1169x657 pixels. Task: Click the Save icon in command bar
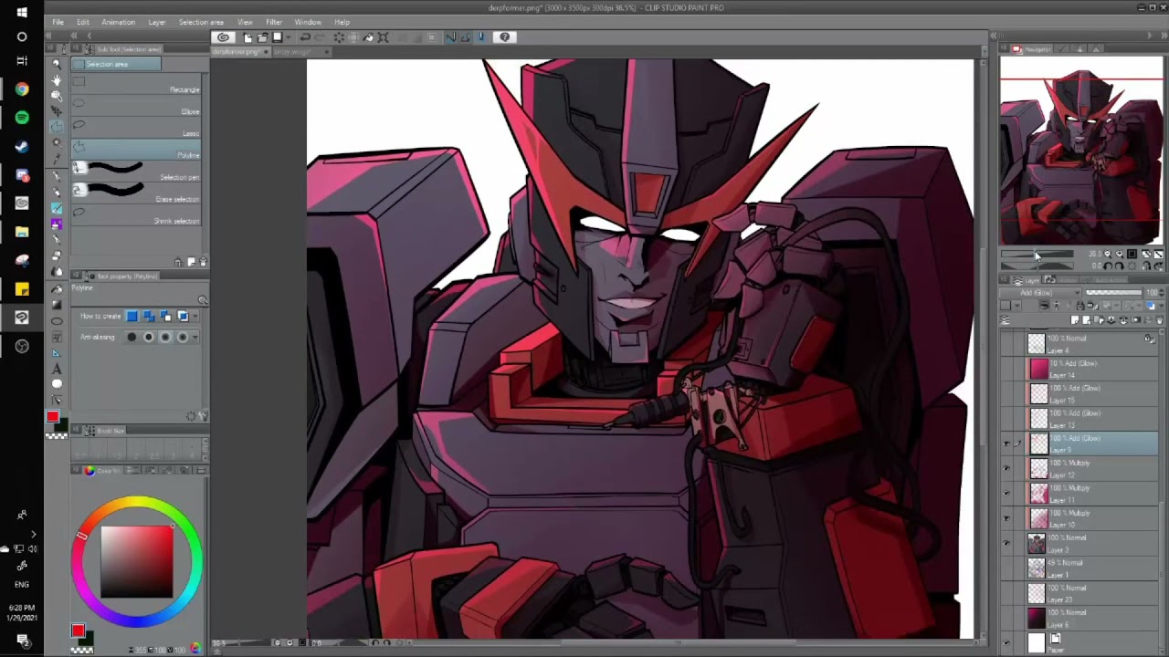click(x=278, y=37)
